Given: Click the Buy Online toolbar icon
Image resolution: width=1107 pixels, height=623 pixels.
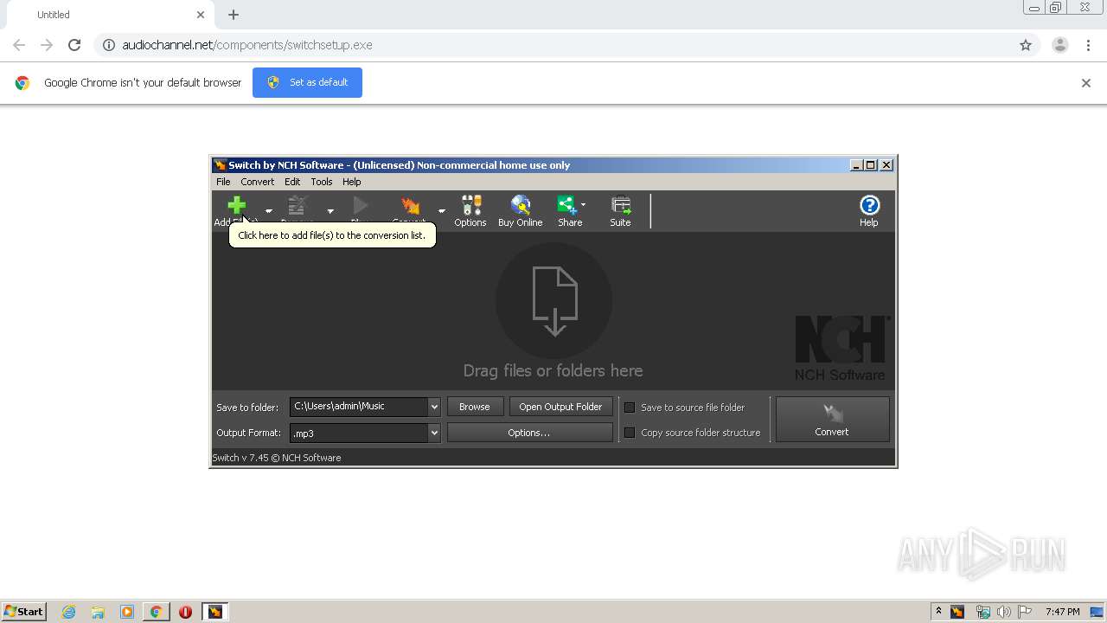Looking at the screenshot, I should pyautogui.click(x=521, y=211).
